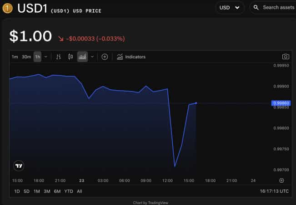
Task: Open the USD currency dropdown
Action: pos(230,8)
